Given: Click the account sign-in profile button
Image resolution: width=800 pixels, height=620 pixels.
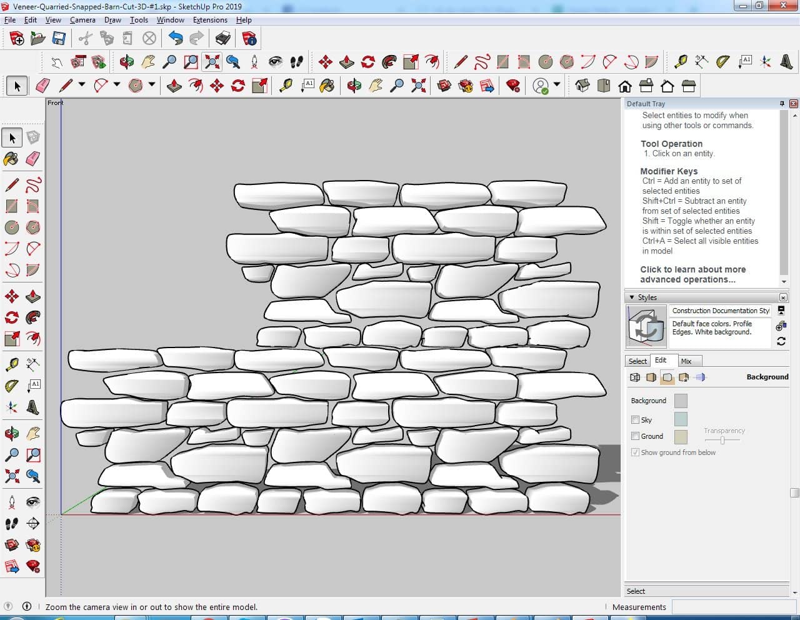Looking at the screenshot, I should (x=541, y=85).
